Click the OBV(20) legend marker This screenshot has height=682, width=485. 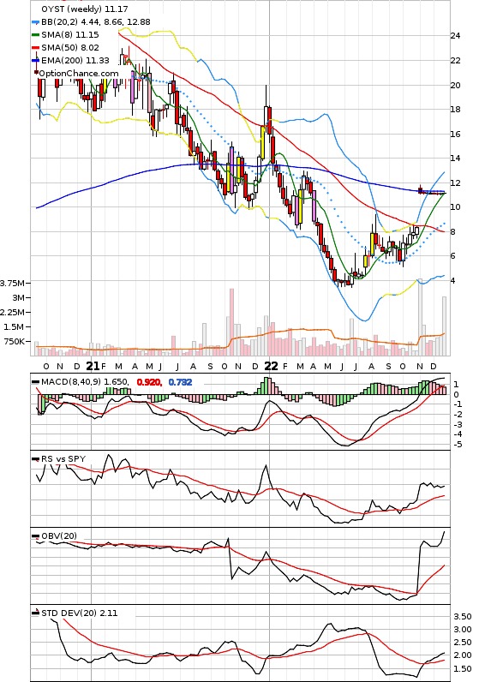(x=36, y=535)
